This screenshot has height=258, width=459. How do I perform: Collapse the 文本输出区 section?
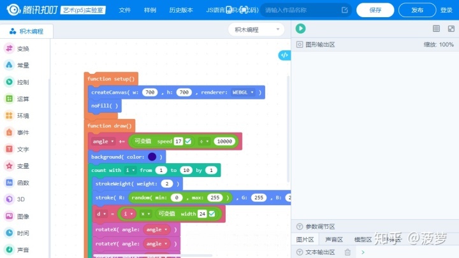tap(300, 252)
